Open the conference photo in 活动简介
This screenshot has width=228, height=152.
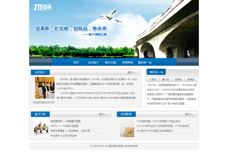click(x=45, y=88)
